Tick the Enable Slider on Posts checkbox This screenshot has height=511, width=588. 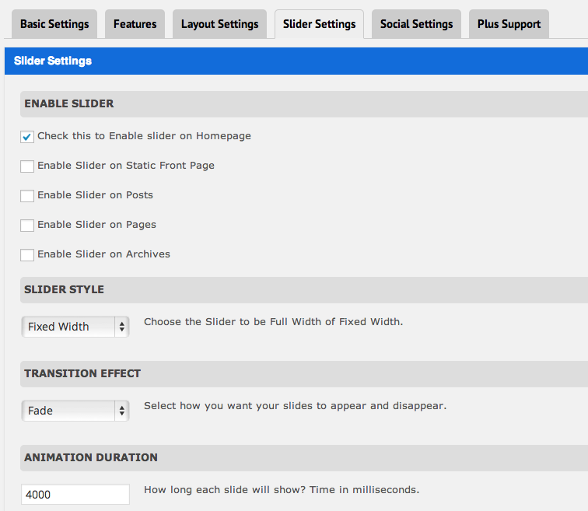pyautogui.click(x=27, y=196)
